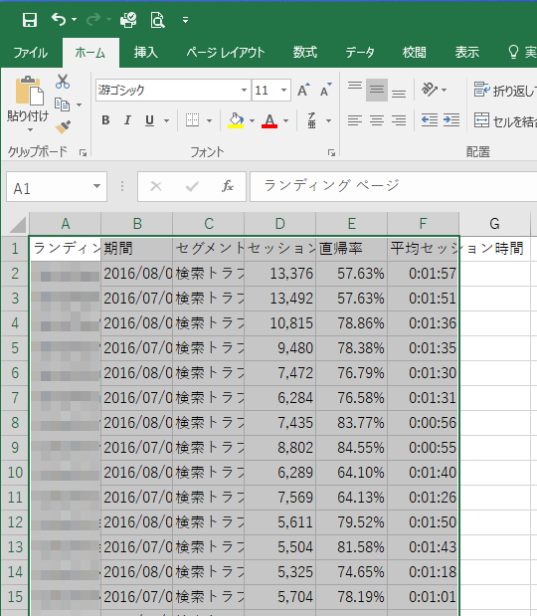Click the formula bar Cancel X icon
This screenshot has height=616, width=537.
[156, 186]
